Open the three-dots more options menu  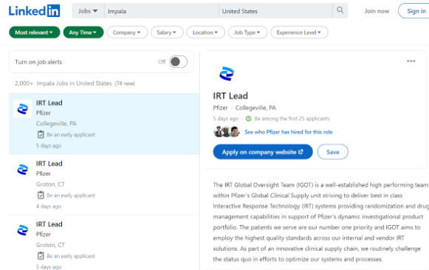point(411,61)
